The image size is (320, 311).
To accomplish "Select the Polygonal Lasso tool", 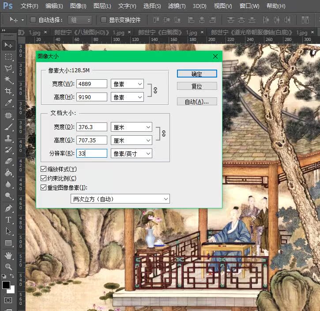I will (x=8, y=68).
